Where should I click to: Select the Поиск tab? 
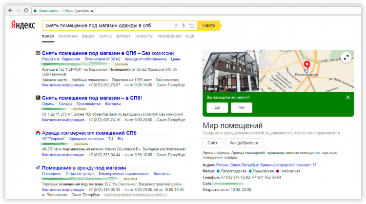point(48,37)
